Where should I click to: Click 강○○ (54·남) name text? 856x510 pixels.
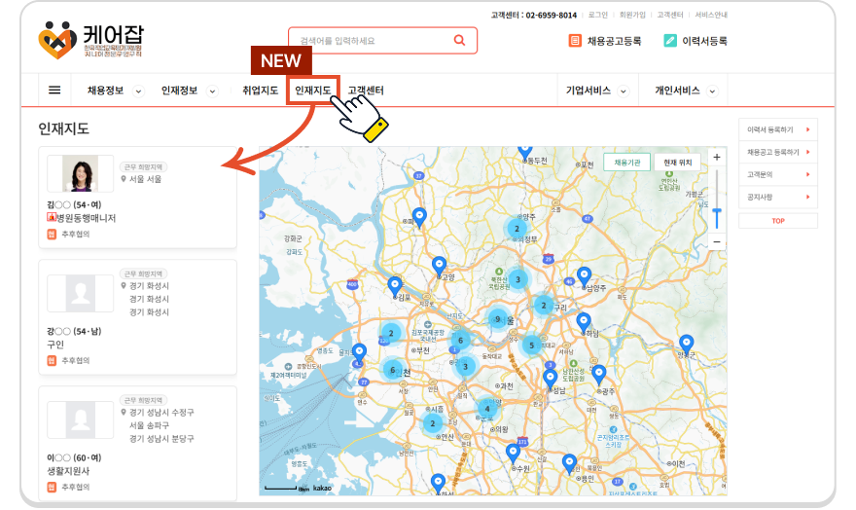[74, 332]
